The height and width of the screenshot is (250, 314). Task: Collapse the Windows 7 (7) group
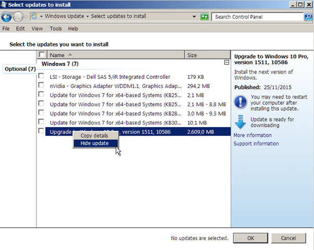(227, 63)
